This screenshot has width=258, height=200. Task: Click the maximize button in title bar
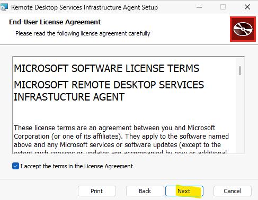tap(223, 7)
